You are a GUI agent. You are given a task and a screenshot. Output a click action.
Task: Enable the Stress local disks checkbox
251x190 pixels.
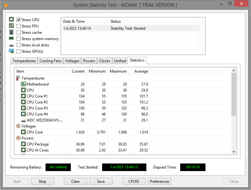(x=19, y=45)
